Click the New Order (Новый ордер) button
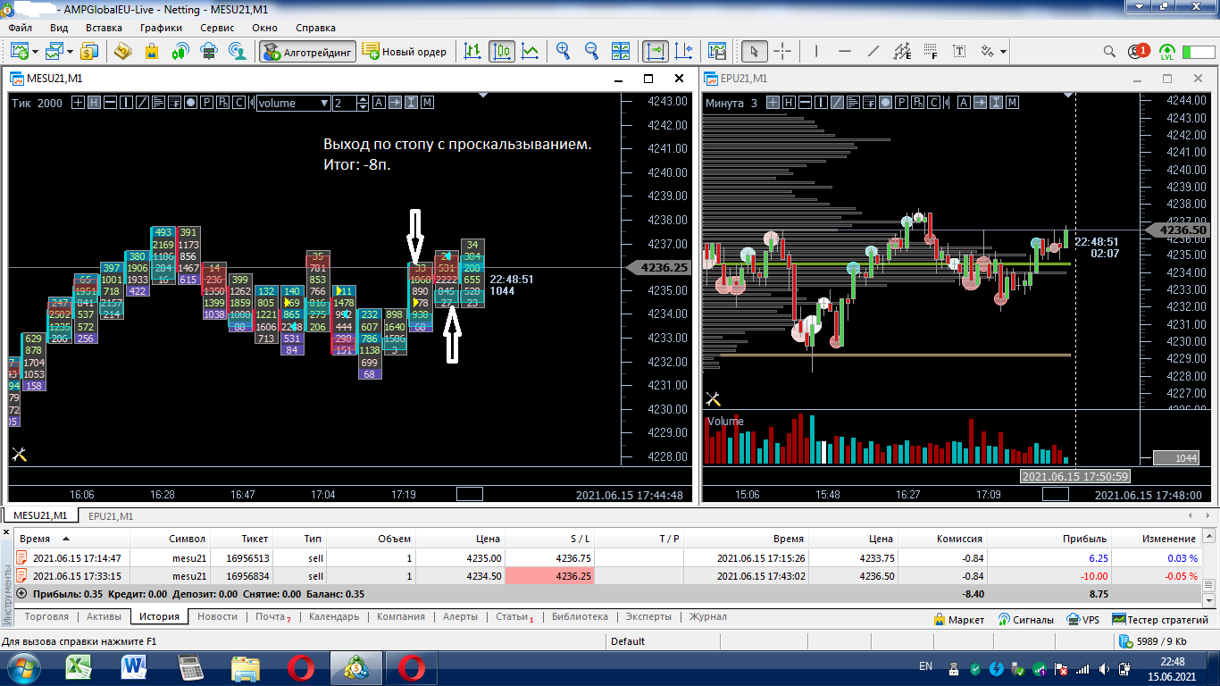The height and width of the screenshot is (686, 1220). [x=405, y=51]
